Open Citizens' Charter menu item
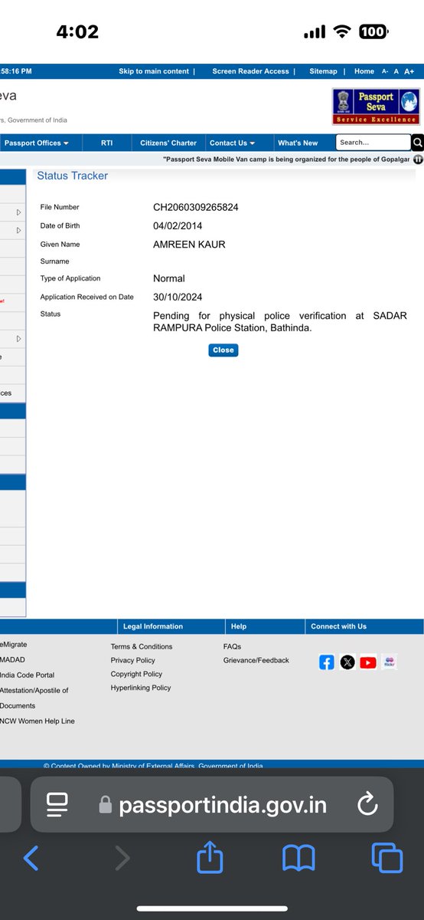 (x=168, y=143)
